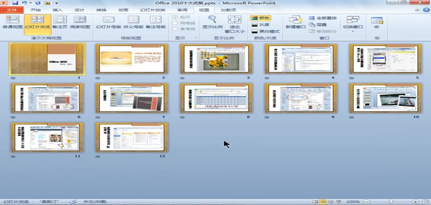
Task: Switch to 开始 Home tab
Action: 35,10
